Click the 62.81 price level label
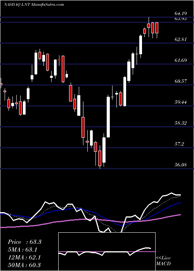This screenshot has width=194, height=271. pyautogui.click(x=181, y=39)
